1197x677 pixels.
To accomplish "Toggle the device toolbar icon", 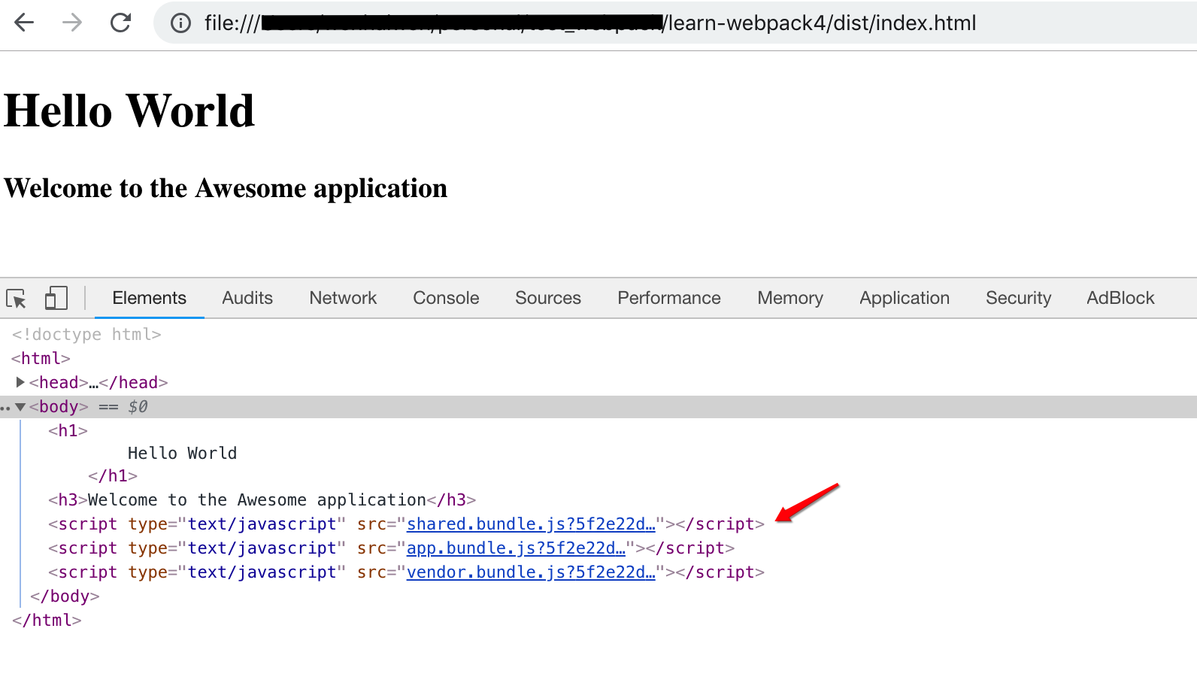I will [x=56, y=298].
